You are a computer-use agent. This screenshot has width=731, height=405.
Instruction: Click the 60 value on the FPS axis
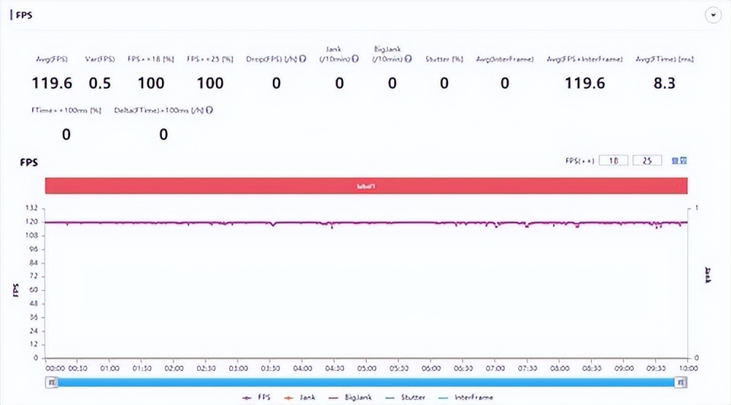[34, 290]
